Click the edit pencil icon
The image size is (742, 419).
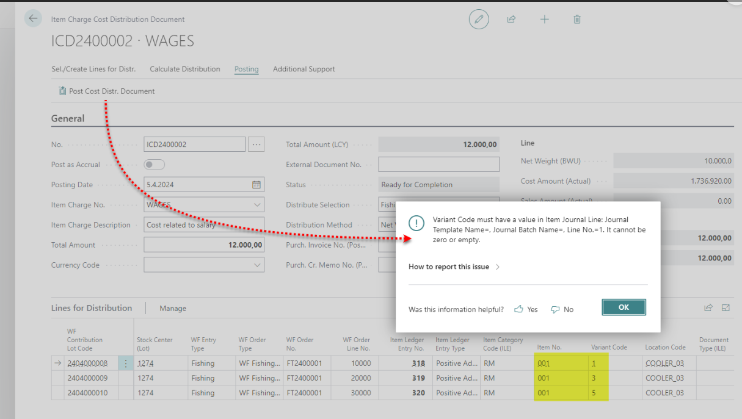point(479,20)
